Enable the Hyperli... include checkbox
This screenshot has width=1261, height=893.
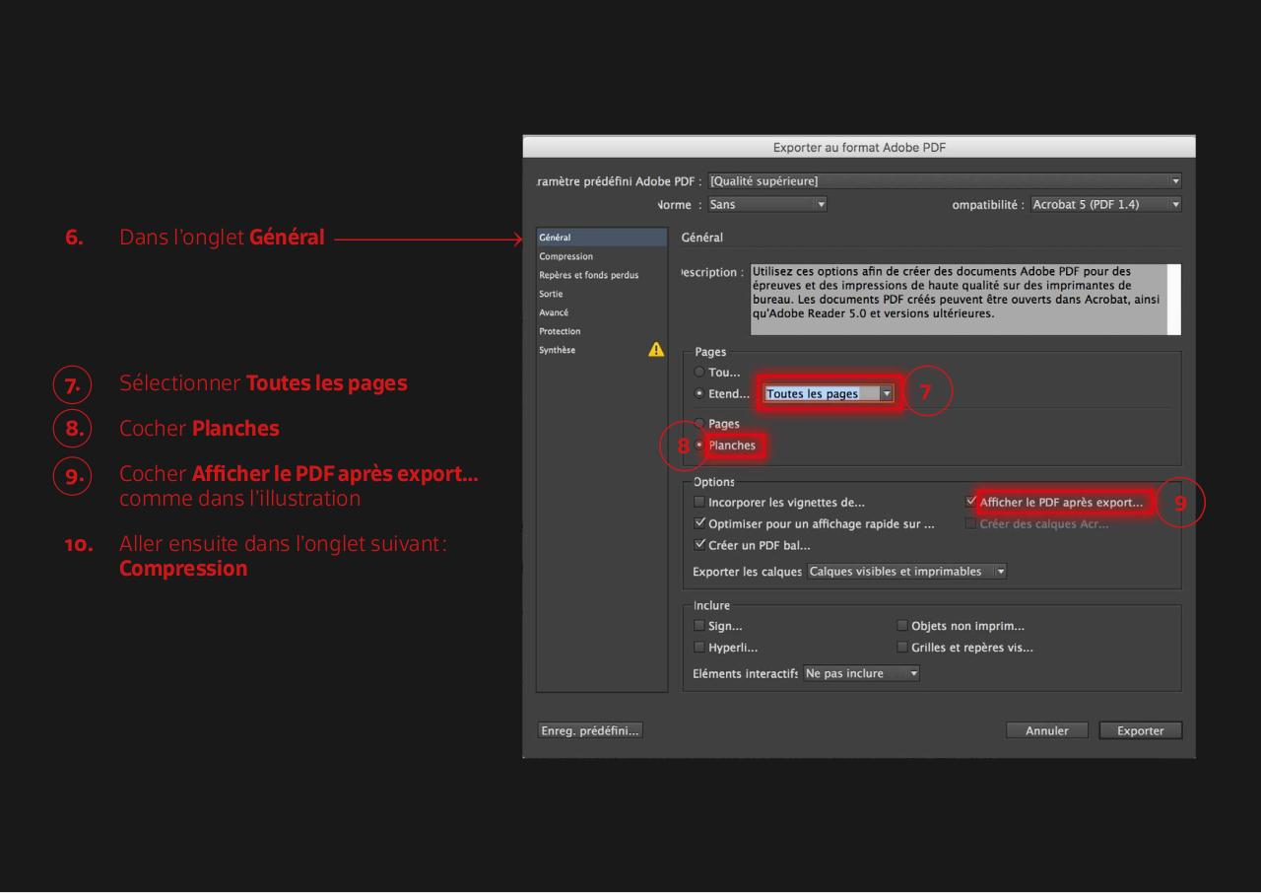(699, 648)
